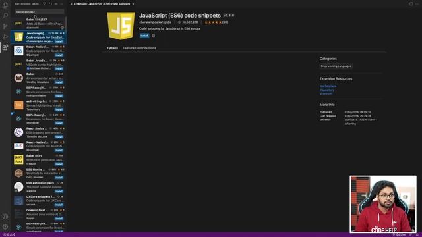Viewport: 422px width, 237px height.
Task: Select ES6 extension pack item
Action: (x=38, y=187)
